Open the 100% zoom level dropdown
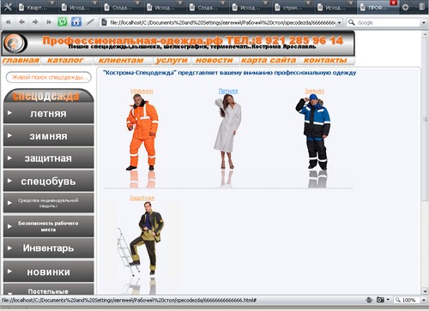Screen dimensions: 429x311 coord(424,300)
